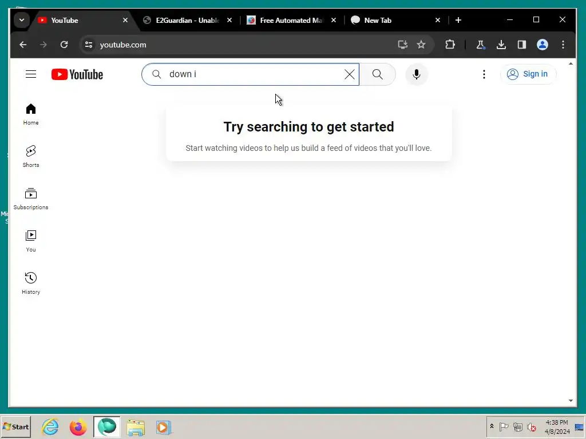Reload the YouTube page
Screen dimensions: 586x439
point(64,45)
